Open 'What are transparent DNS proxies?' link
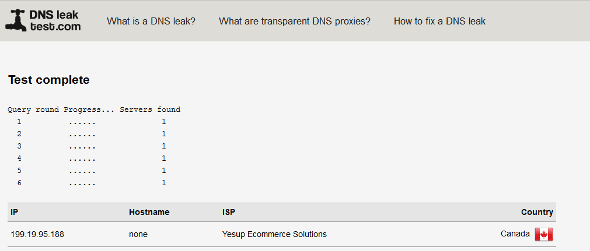590x251 pixels. pos(295,21)
